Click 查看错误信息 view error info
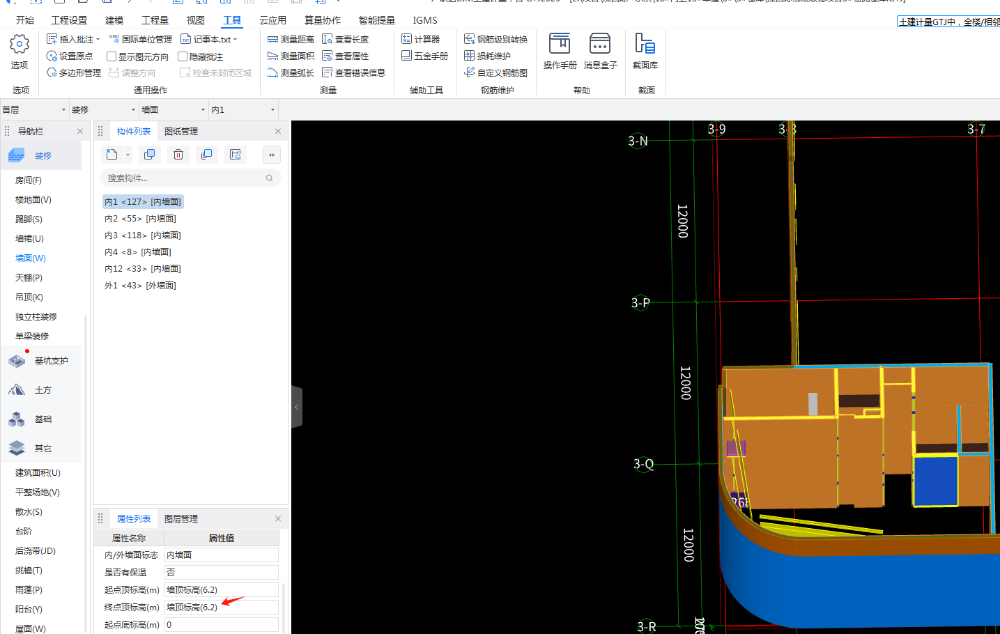The image size is (1000, 634). (353, 72)
